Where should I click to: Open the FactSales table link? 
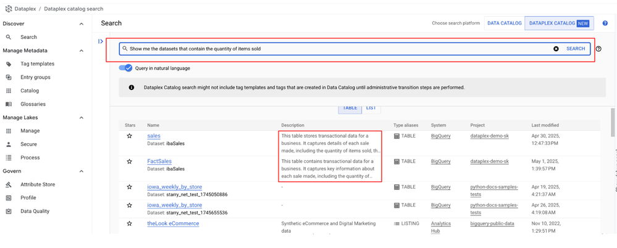tap(159, 161)
